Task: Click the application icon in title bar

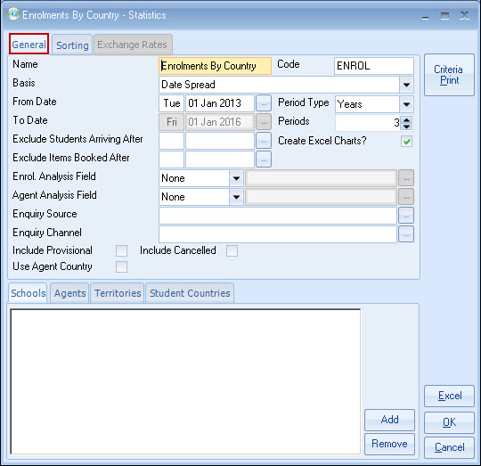Action: coord(13,14)
